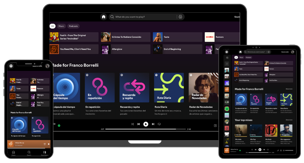This screenshot has height=163, width=304.
Task: Open Now Playing view icon on laptop
Action: [x=215, y=126]
